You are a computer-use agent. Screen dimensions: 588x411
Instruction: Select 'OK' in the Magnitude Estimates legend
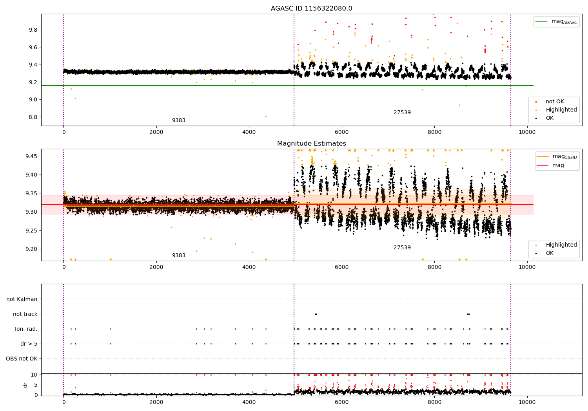(550, 253)
